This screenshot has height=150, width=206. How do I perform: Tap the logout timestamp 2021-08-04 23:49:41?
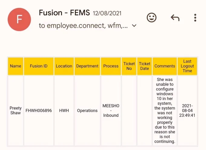[x=187, y=110]
